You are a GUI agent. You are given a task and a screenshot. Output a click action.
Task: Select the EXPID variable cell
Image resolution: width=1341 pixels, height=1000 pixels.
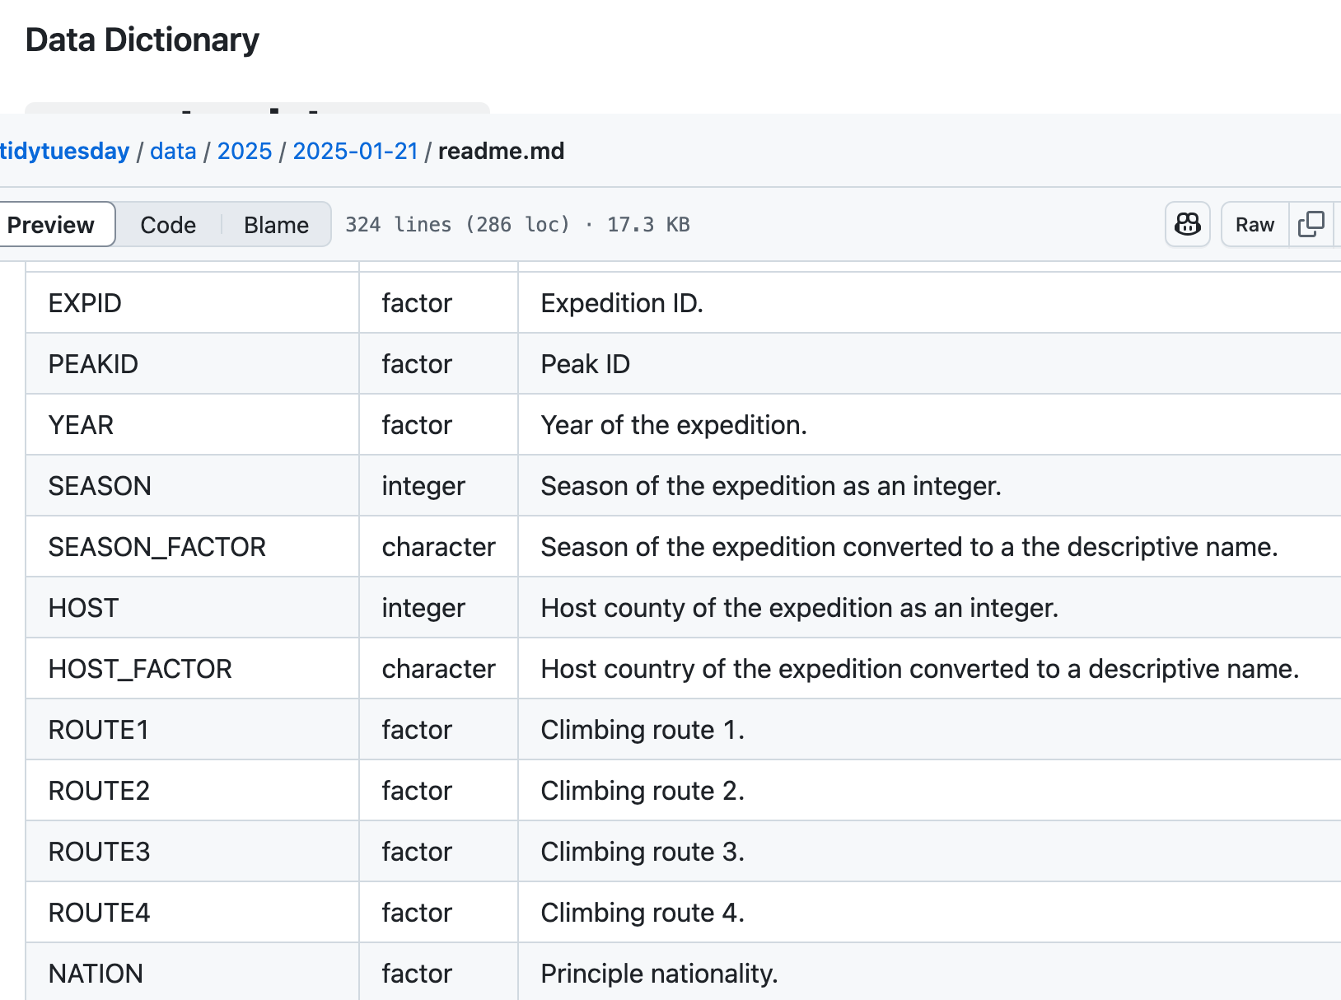point(85,303)
